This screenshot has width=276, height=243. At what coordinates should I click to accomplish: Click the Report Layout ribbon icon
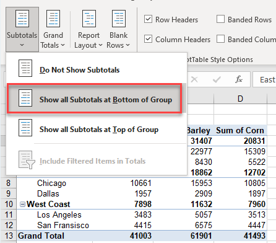89,19
